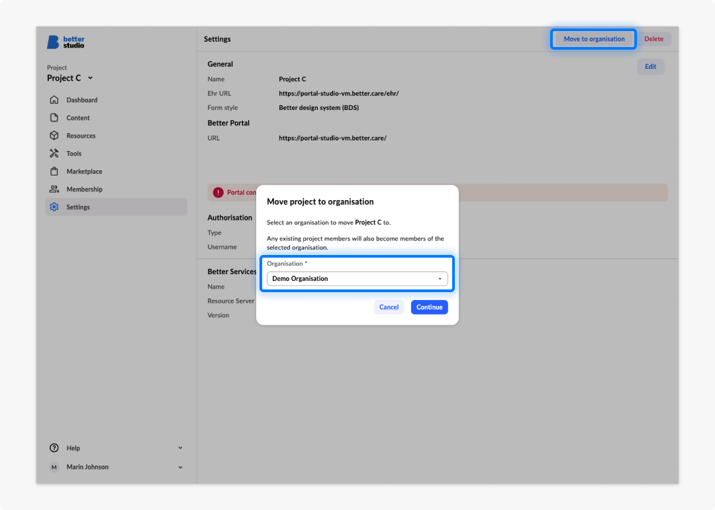
Task: Open the Project C project switcher
Action: 70,78
